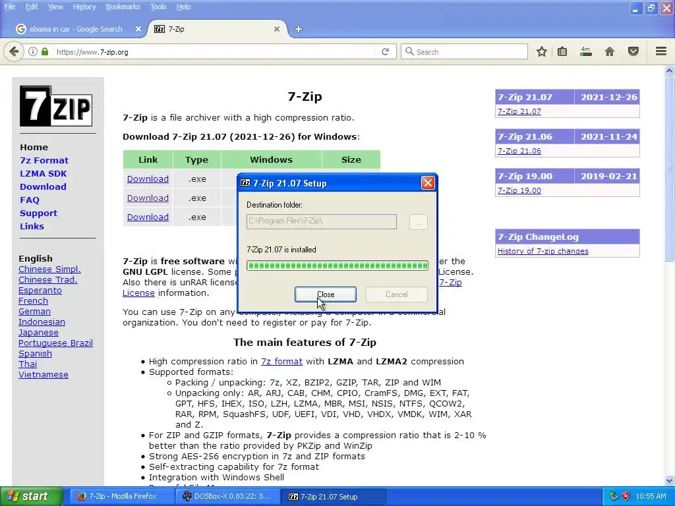Open Download page from sidebar
675x506 pixels.
43,186
